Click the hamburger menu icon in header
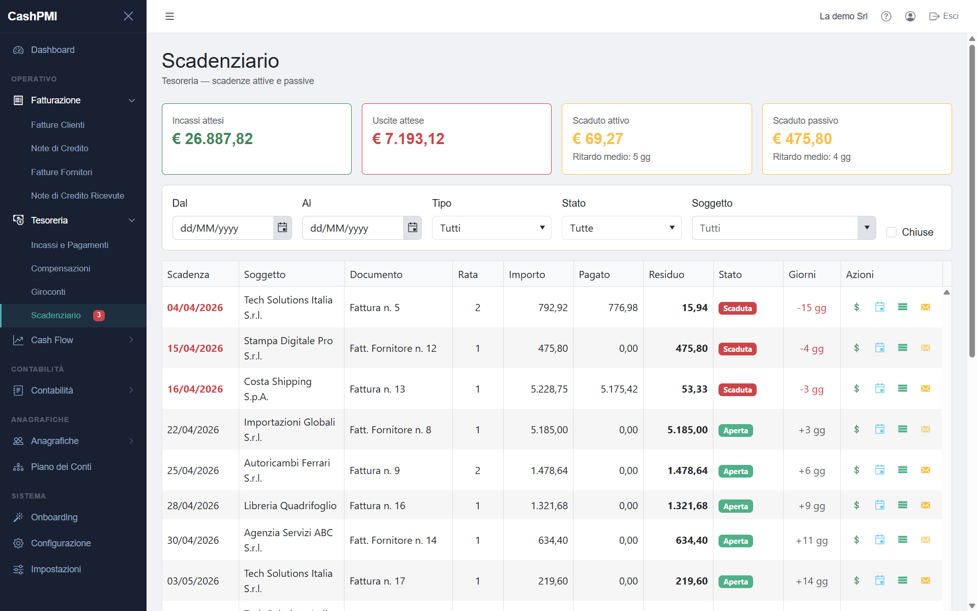 pyautogui.click(x=169, y=16)
